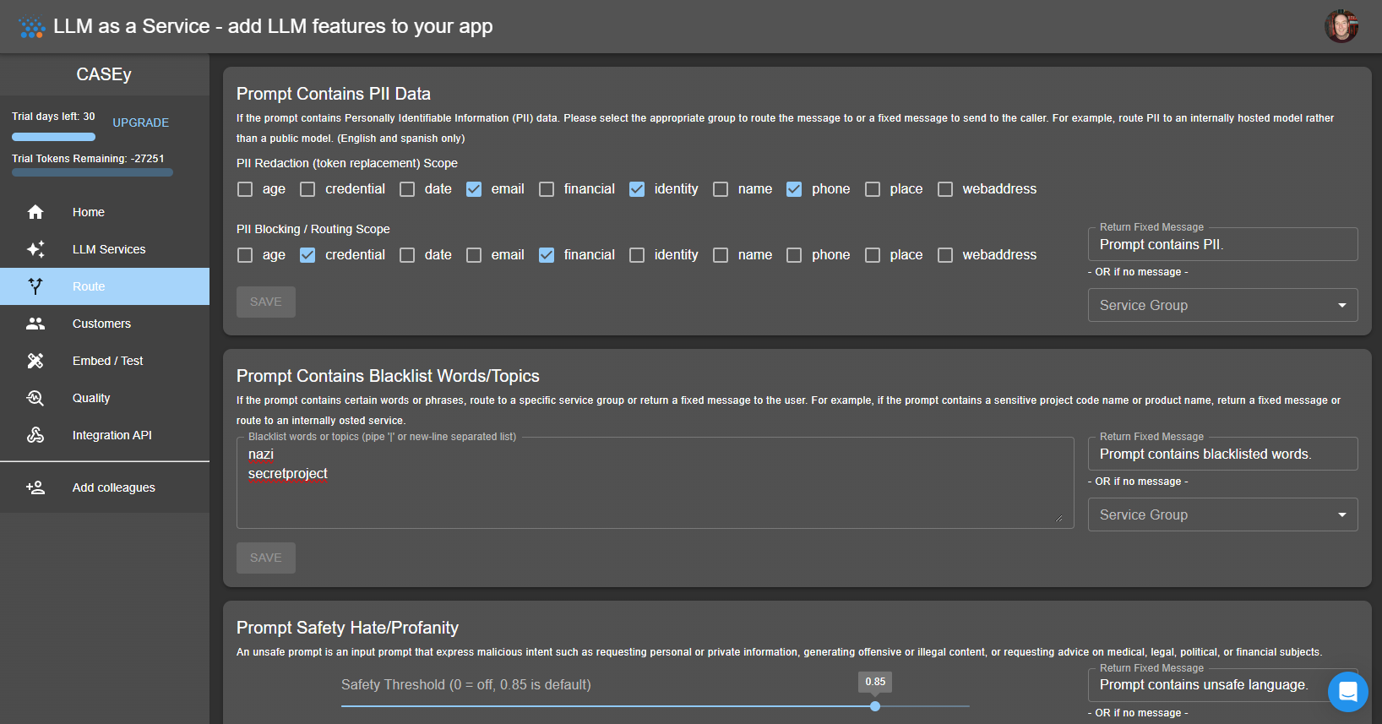Click SAVE button in Blacklist Words section
This screenshot has width=1382, height=724.
click(266, 558)
